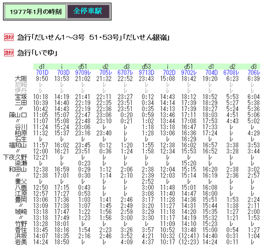Select greyed station name 尼崎
The height and width of the screenshot is (245, 276).
(x=21, y=85)
